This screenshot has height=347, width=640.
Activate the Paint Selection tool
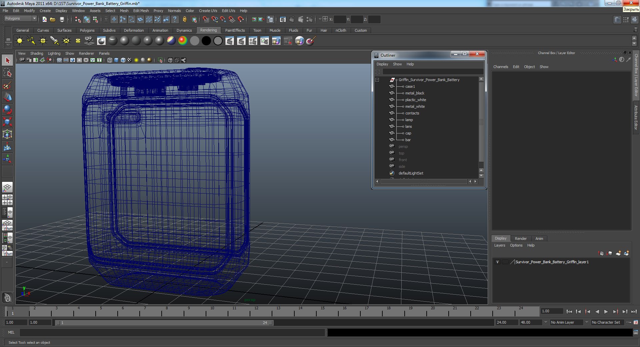[x=7, y=85]
